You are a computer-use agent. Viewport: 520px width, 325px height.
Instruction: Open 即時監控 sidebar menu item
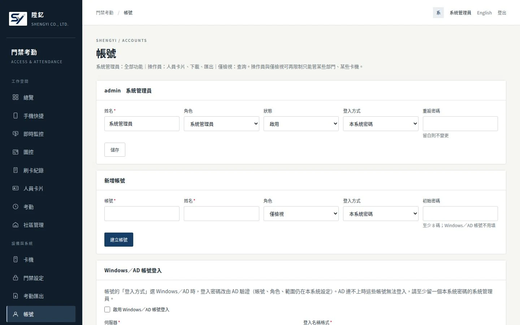click(x=41, y=134)
